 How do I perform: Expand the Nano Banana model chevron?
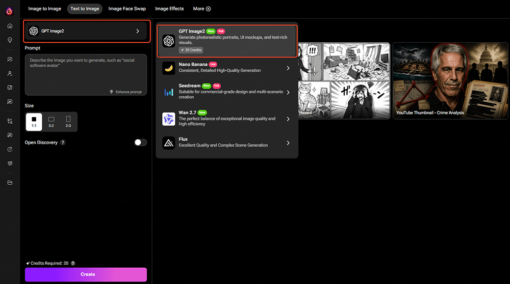coord(288,68)
